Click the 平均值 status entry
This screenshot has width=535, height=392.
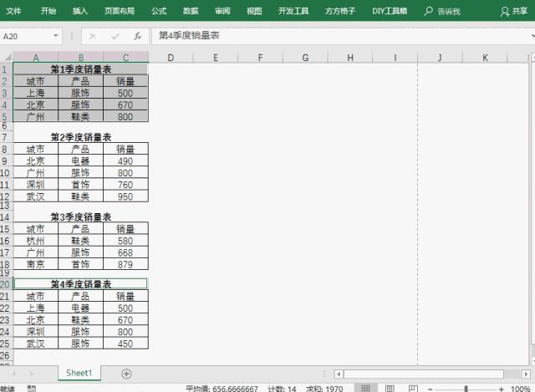coord(222,389)
